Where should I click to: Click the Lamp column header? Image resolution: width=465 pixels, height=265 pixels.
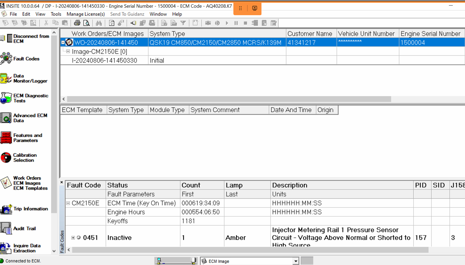[247, 185]
